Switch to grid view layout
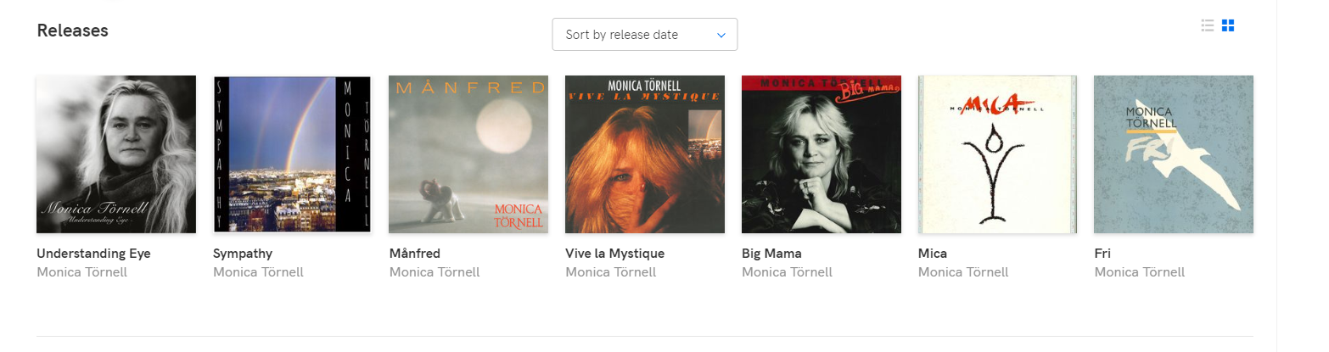This screenshot has height=352, width=1329. (x=1228, y=25)
